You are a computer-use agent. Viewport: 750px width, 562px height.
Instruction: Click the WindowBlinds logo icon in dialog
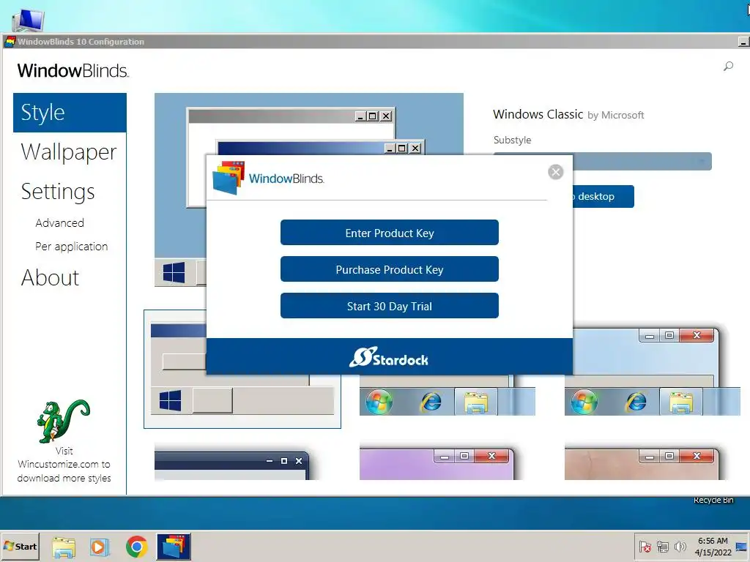[x=229, y=178]
